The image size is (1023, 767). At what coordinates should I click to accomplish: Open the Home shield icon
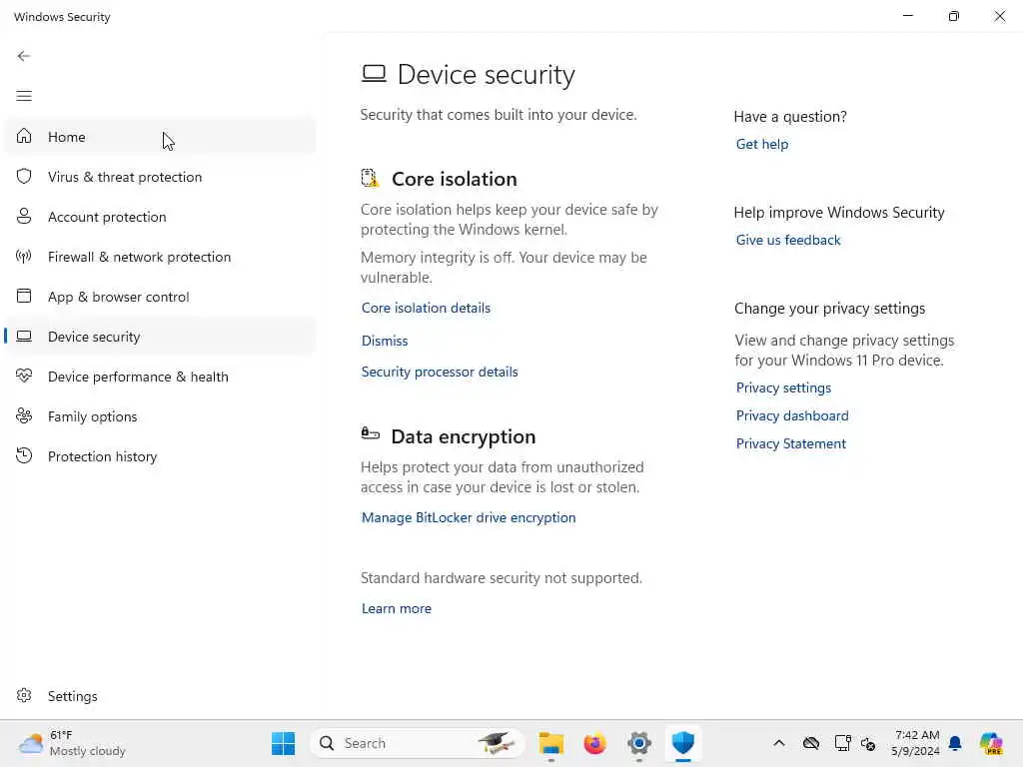click(24, 137)
